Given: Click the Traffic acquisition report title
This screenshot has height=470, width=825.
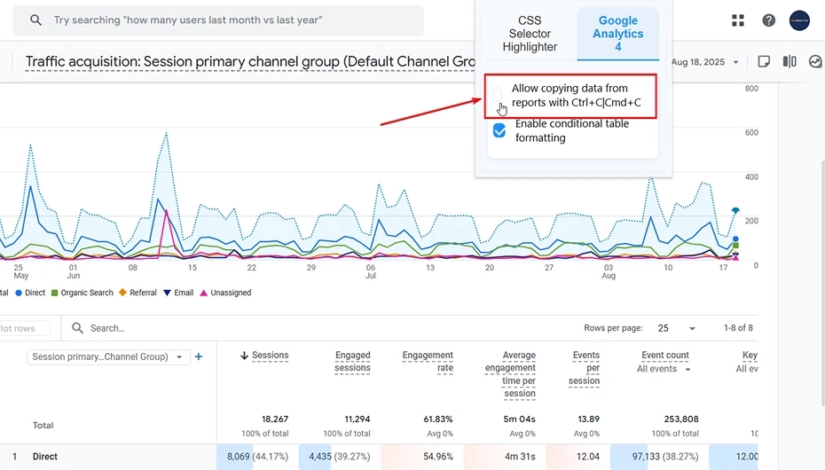Looking at the screenshot, I should pyautogui.click(x=250, y=62).
